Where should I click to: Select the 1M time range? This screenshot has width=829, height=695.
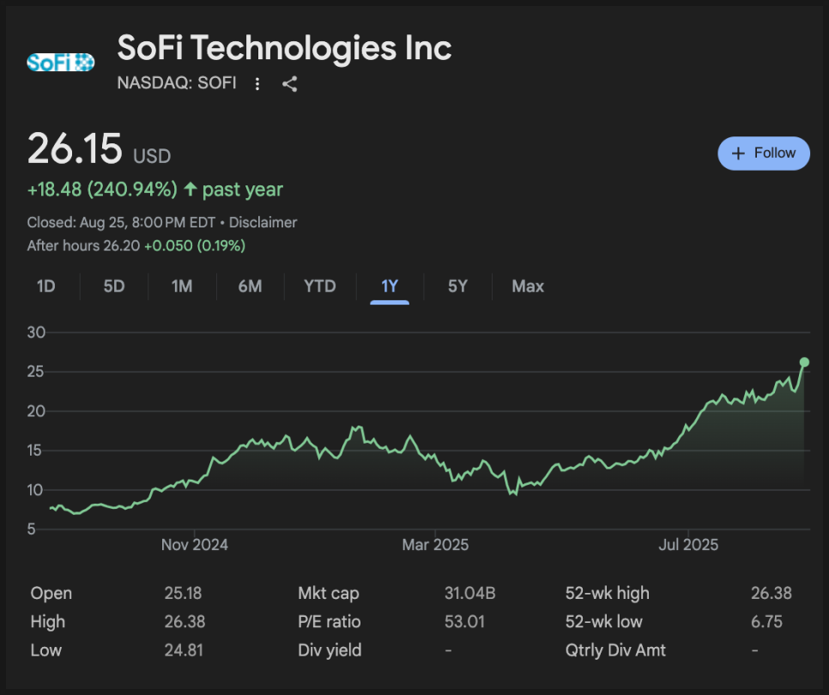[x=182, y=287]
